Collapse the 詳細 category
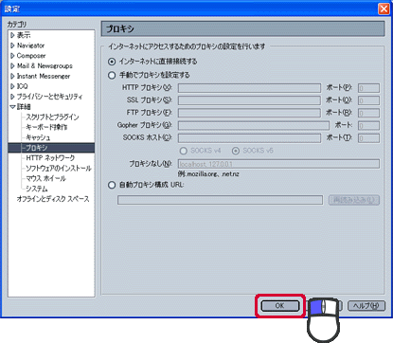Viewport: 393px width, 343px height. [12, 107]
